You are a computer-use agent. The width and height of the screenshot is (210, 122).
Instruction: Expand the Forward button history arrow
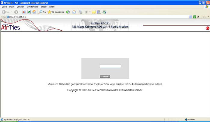pyautogui.click(x=20, y=12)
